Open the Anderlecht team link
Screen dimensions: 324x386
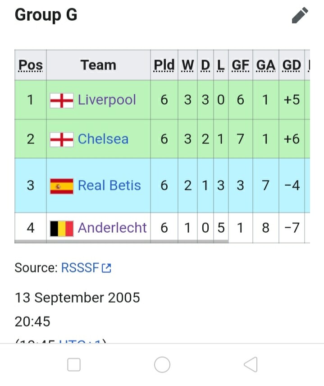pyautogui.click(x=112, y=228)
